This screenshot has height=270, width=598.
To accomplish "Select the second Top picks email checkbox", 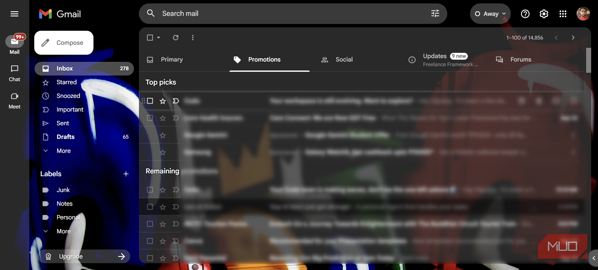I will [150, 118].
